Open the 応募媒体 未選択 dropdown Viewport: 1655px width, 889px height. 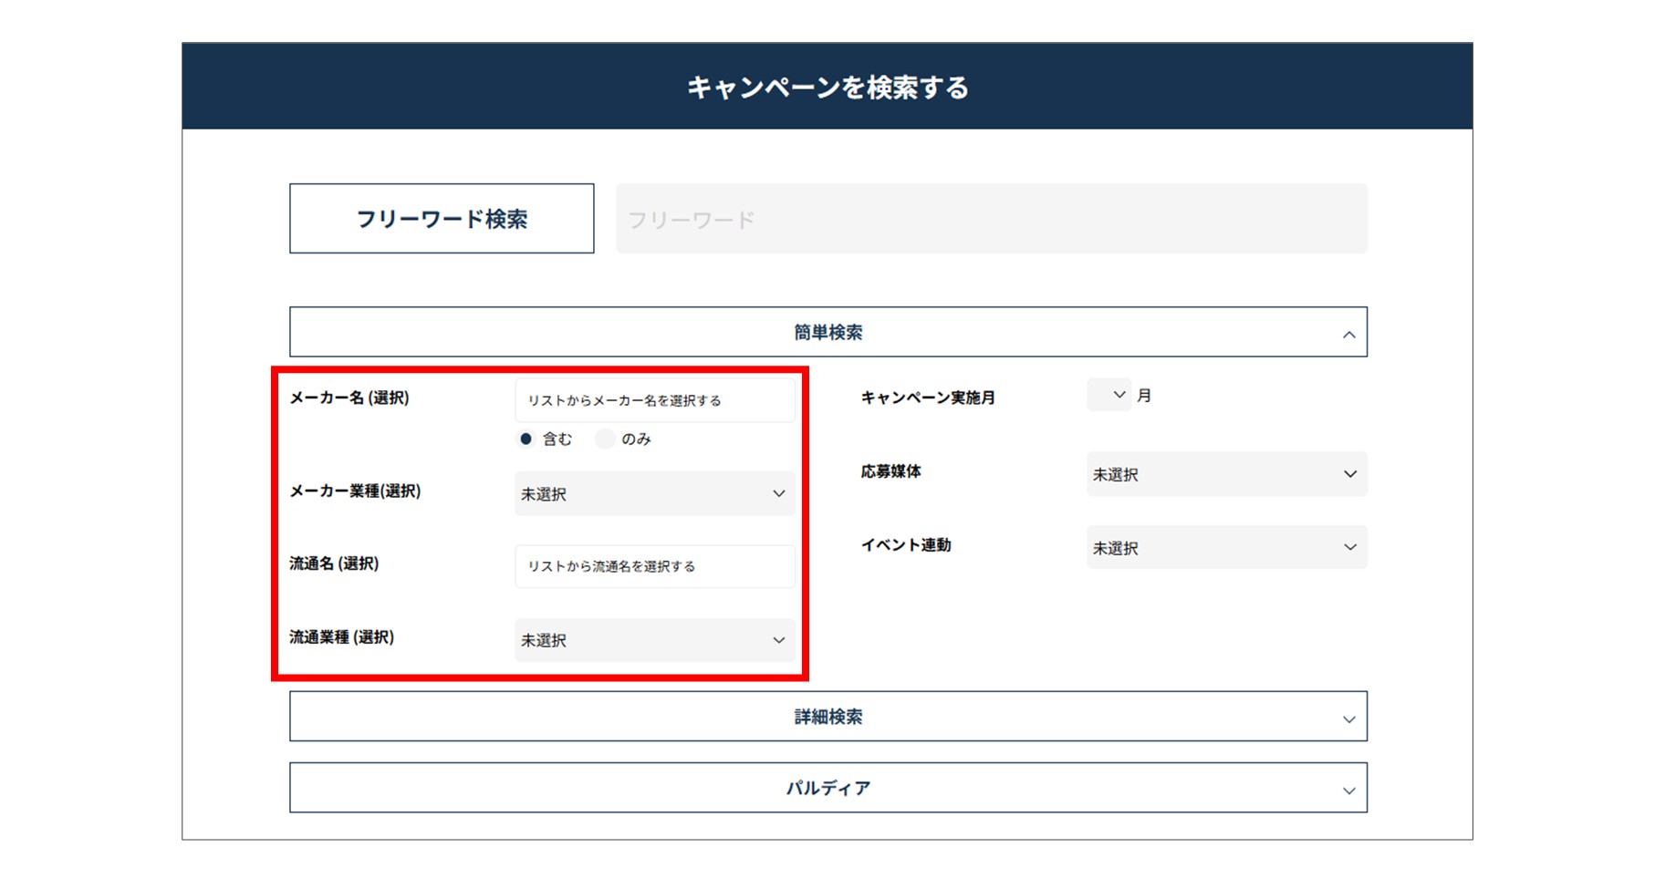click(x=1226, y=473)
